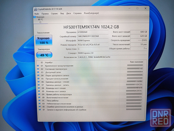Click the Атрибут column header
Image resolution: width=174 pixels, height=131 pixels.
pos(49,63)
